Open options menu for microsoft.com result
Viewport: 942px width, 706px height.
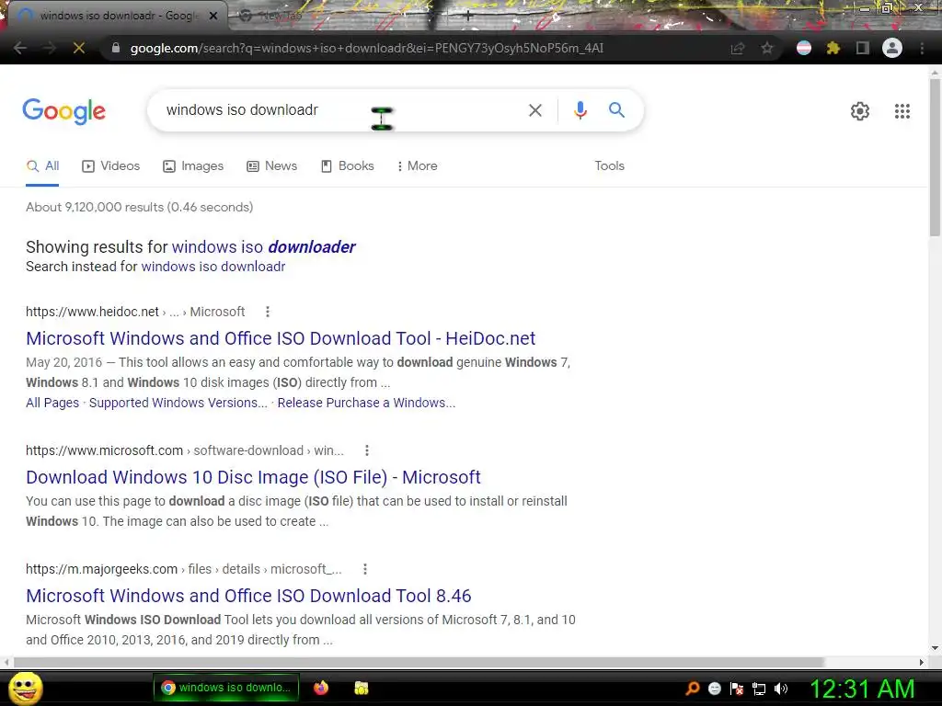(367, 450)
